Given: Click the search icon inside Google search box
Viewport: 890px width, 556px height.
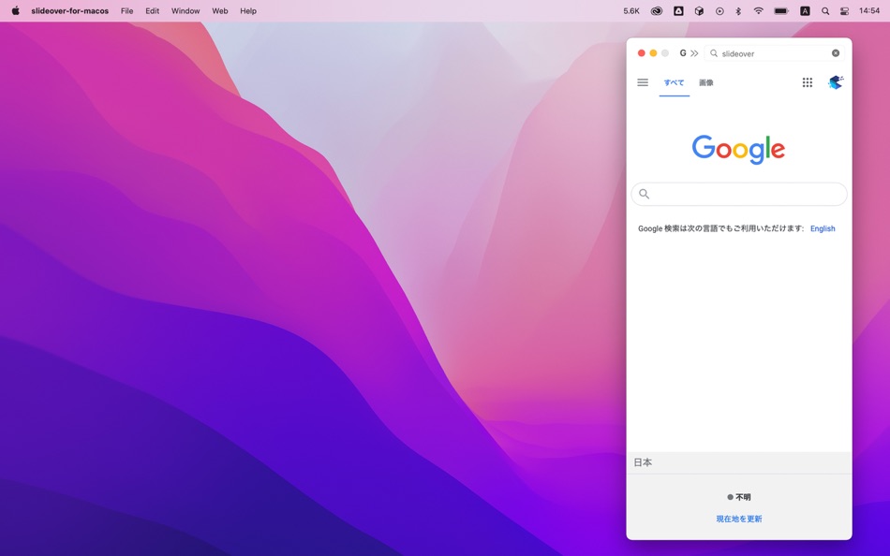Looking at the screenshot, I should coord(645,194).
